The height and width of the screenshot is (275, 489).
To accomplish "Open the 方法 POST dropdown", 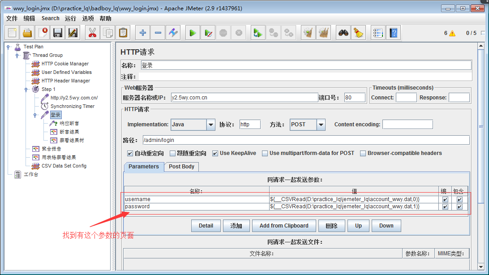I will [x=321, y=125].
